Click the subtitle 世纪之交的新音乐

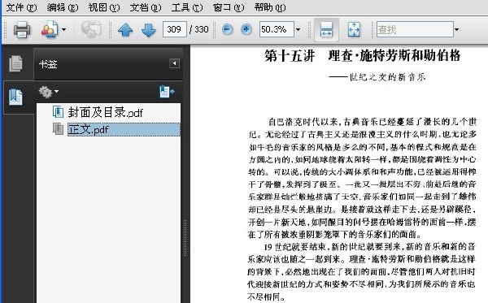pos(387,76)
